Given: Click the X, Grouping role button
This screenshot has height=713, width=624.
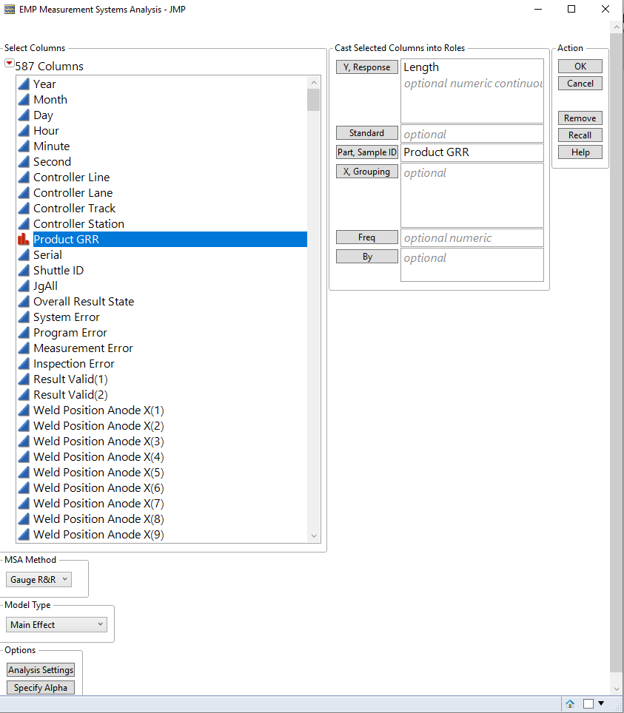Looking at the screenshot, I should click(x=367, y=172).
